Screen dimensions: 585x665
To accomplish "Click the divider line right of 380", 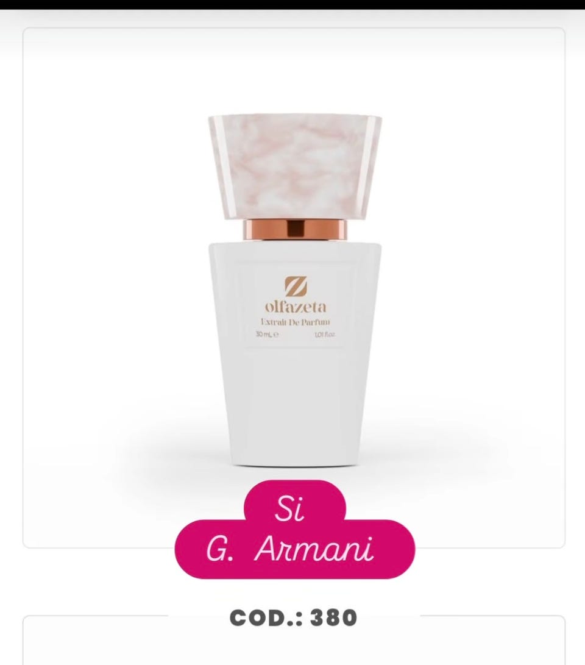I will (x=492, y=616).
